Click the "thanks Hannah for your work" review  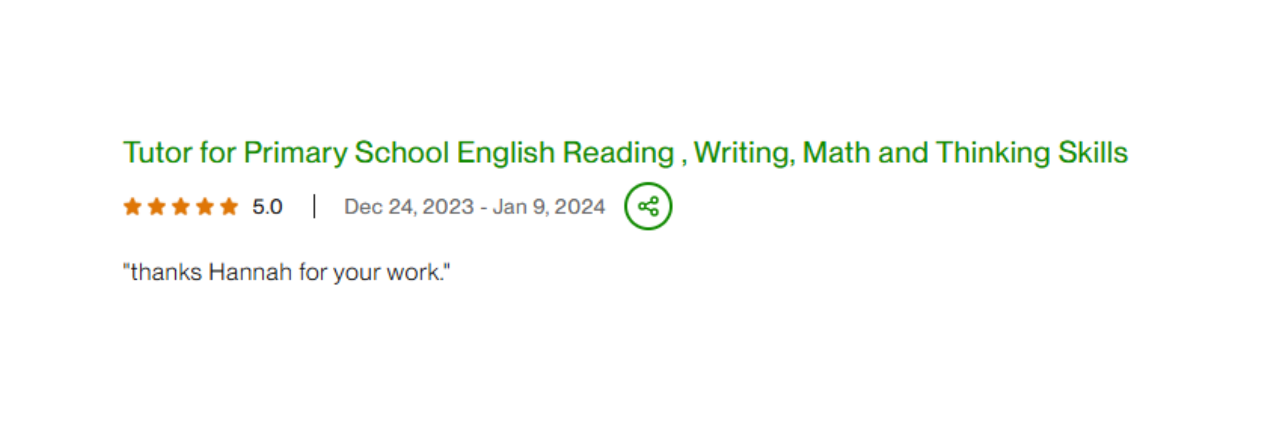[x=286, y=272]
